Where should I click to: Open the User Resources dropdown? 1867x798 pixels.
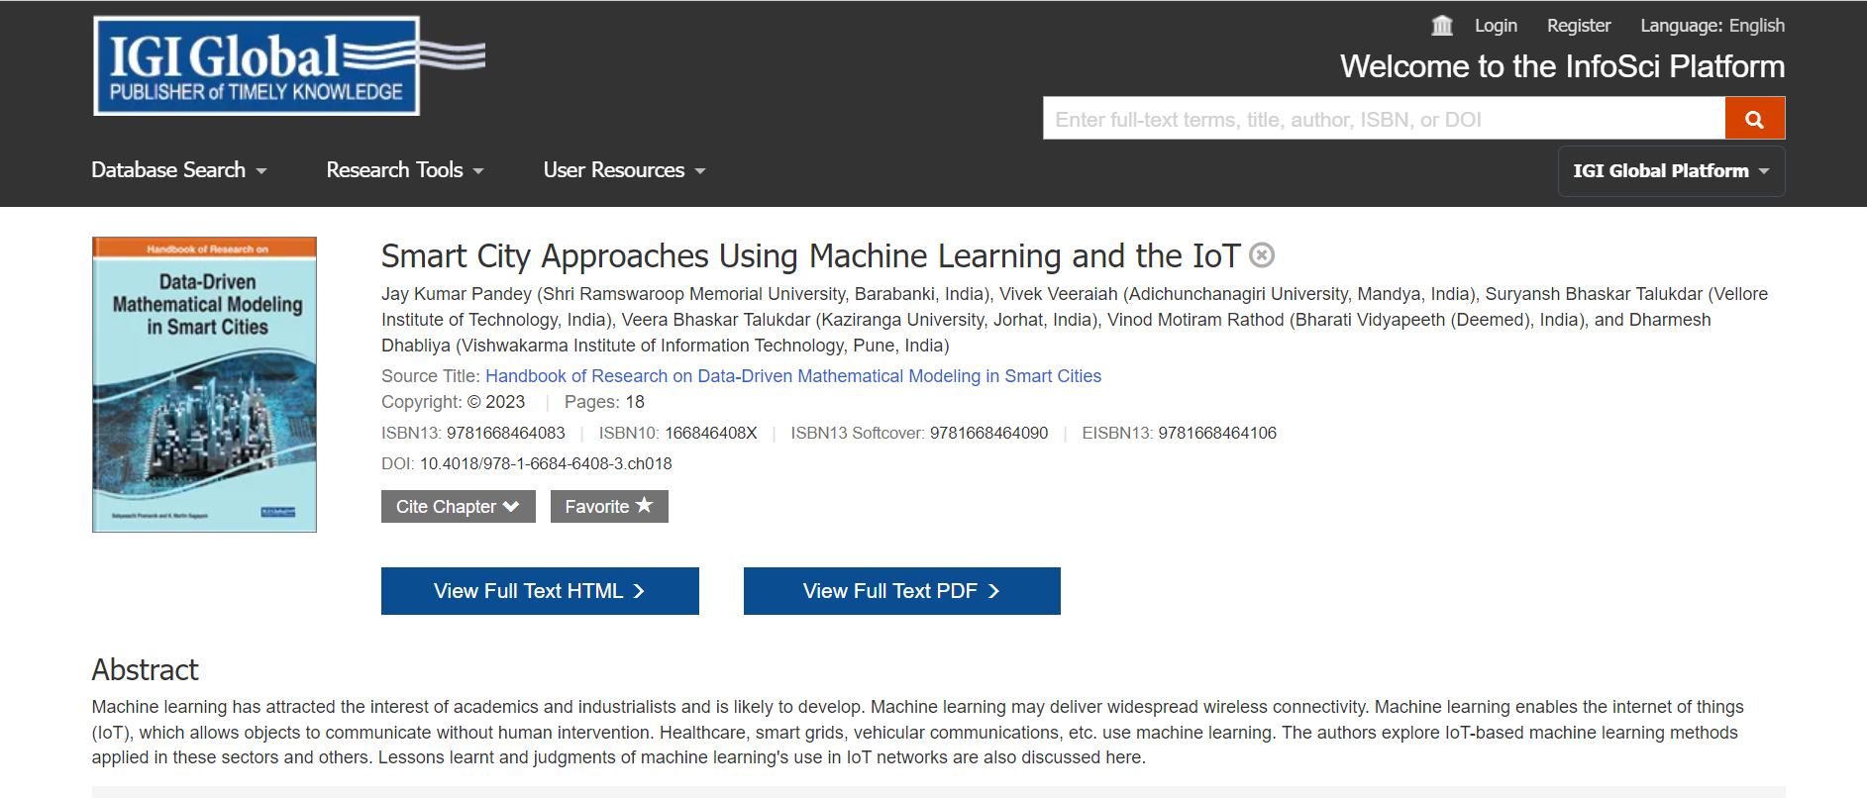(x=625, y=170)
